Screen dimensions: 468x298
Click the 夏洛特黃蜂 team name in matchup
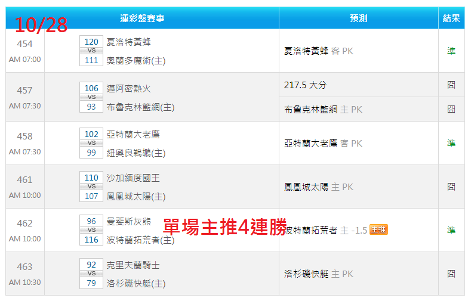129,42
